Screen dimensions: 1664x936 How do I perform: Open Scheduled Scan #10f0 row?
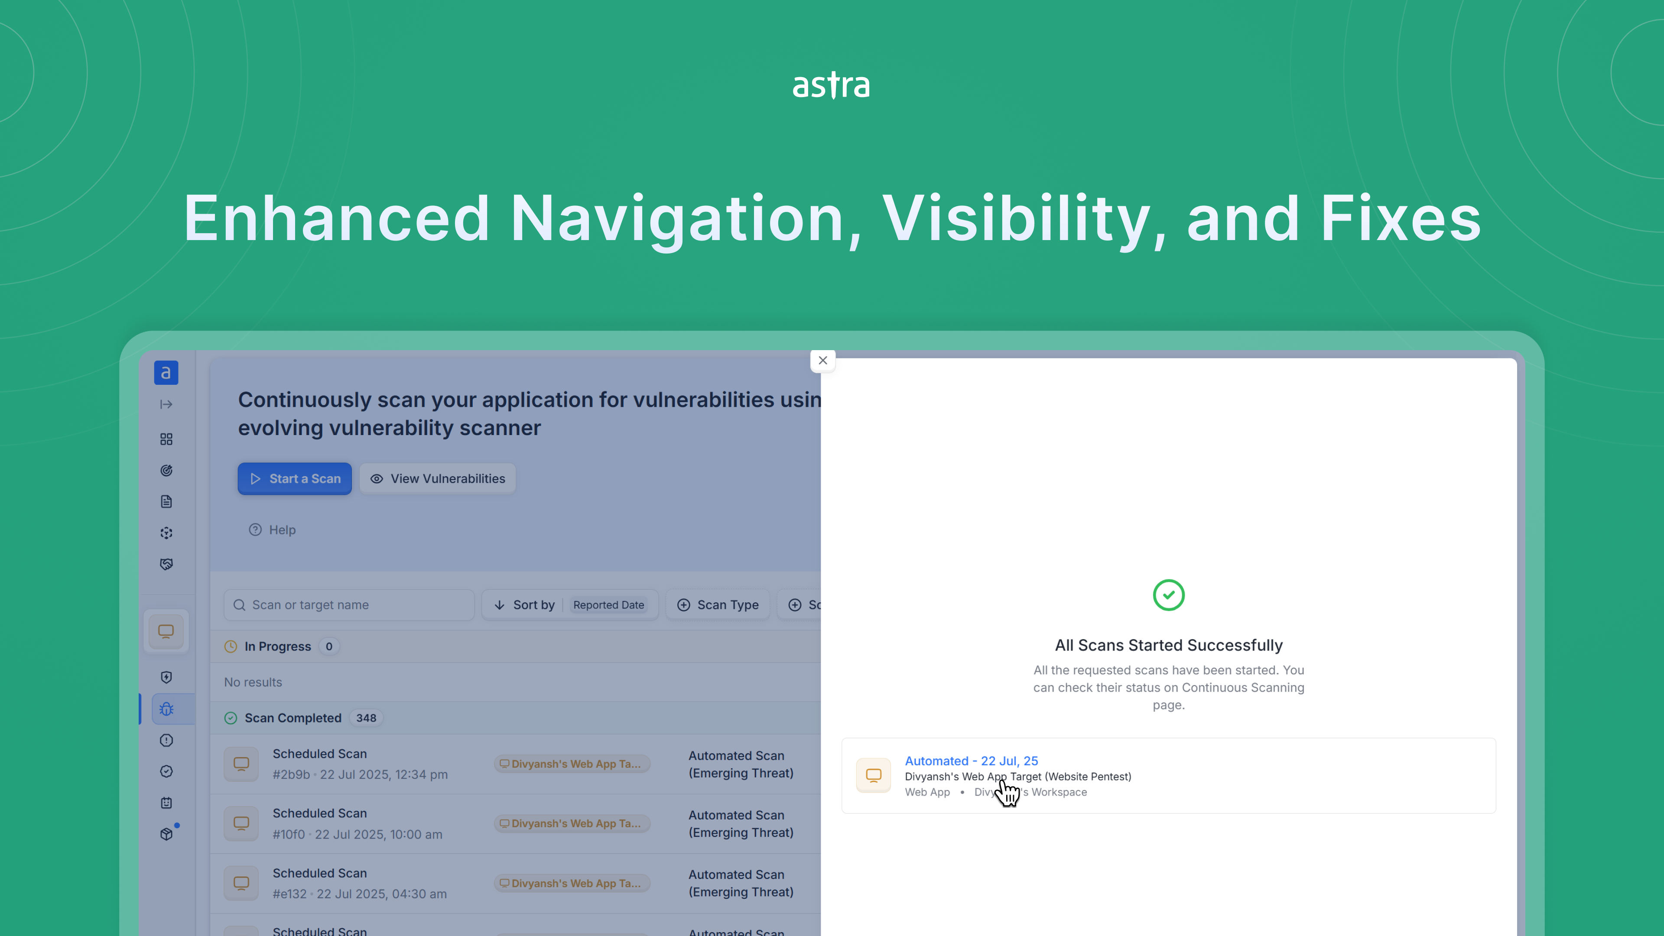[x=515, y=824]
